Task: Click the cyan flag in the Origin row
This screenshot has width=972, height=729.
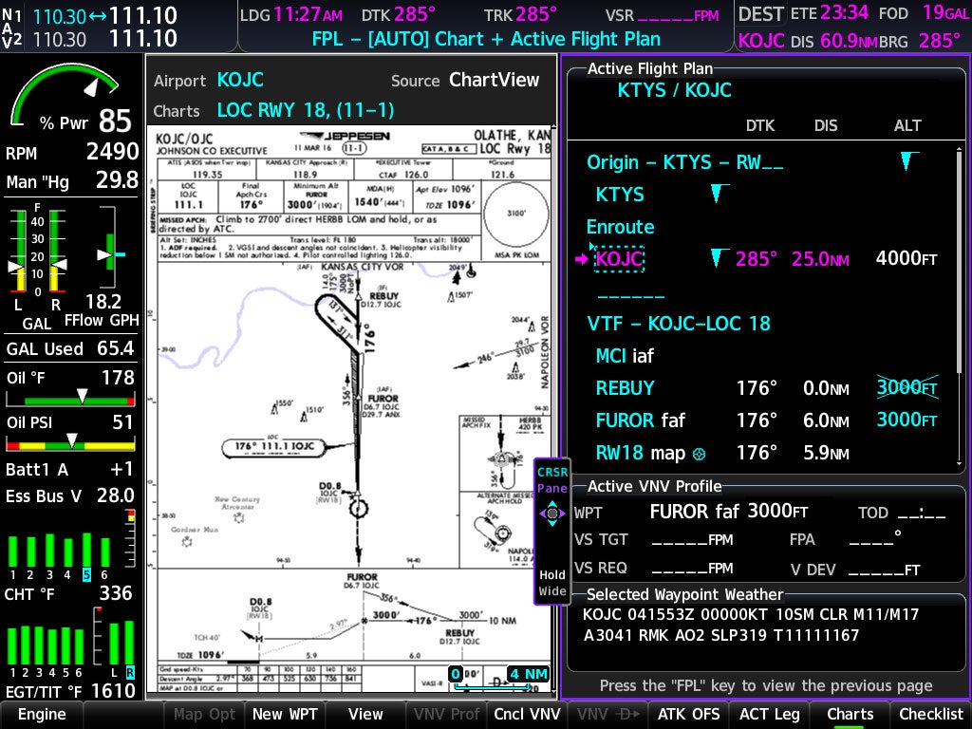Action: (909, 161)
